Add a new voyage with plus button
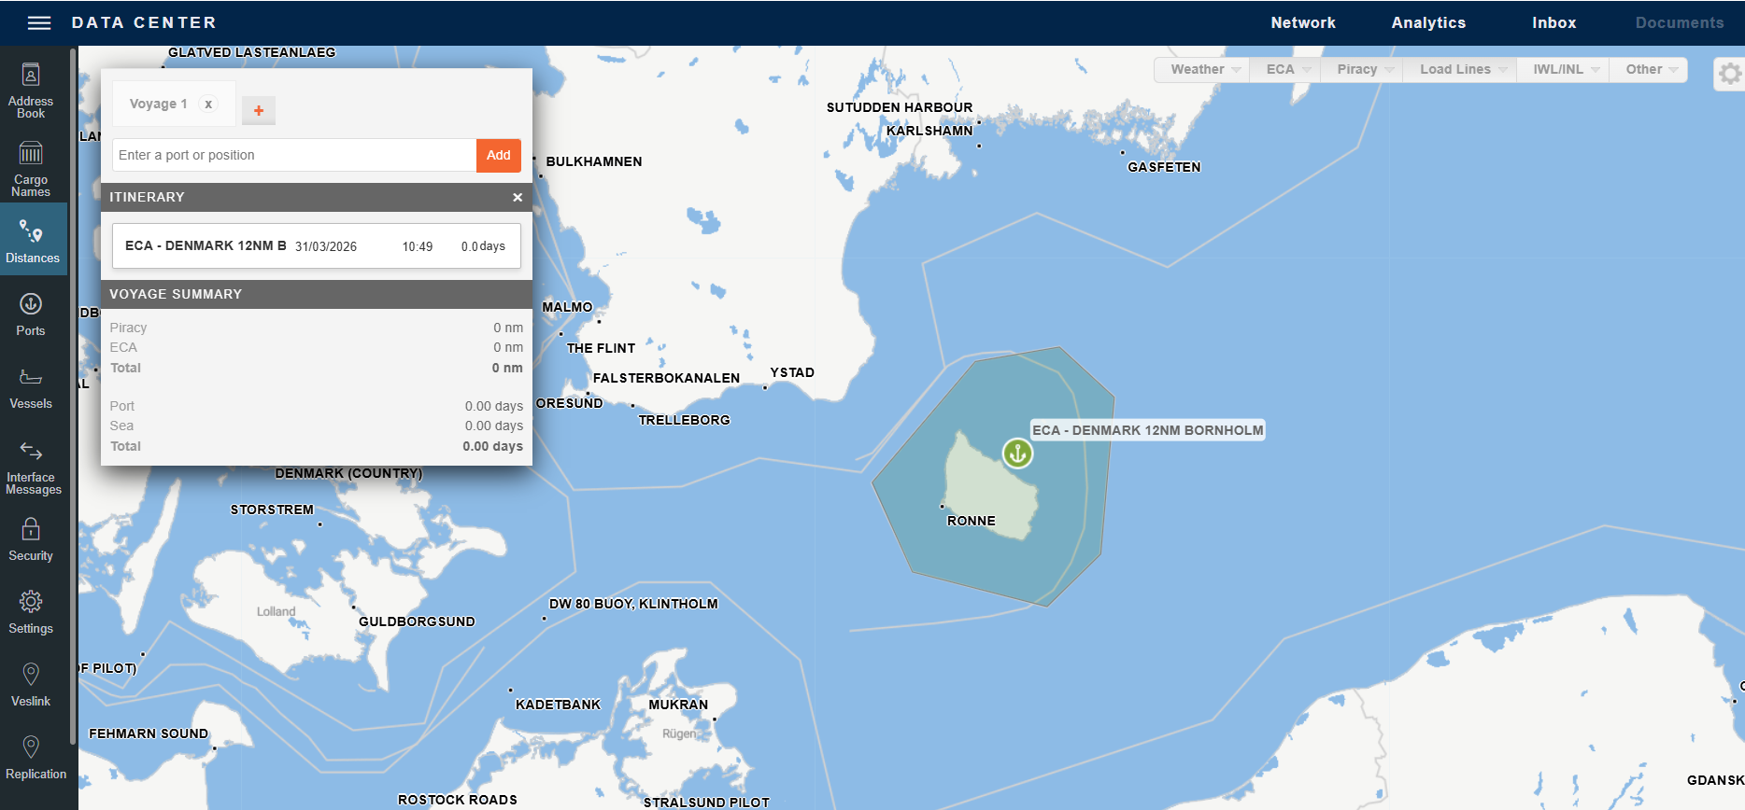Image resolution: width=1745 pixels, height=810 pixels. coord(259,110)
